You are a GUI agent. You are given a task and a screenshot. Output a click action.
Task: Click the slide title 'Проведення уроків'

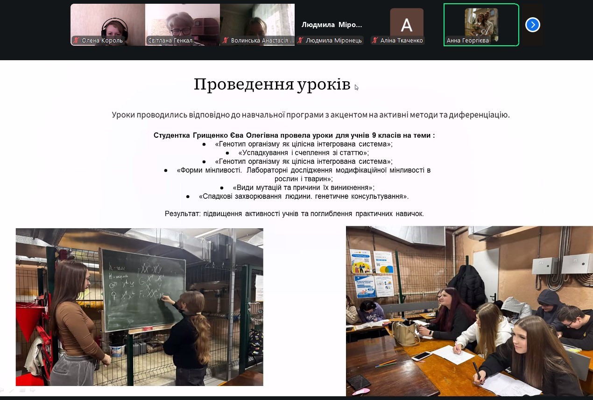(272, 84)
